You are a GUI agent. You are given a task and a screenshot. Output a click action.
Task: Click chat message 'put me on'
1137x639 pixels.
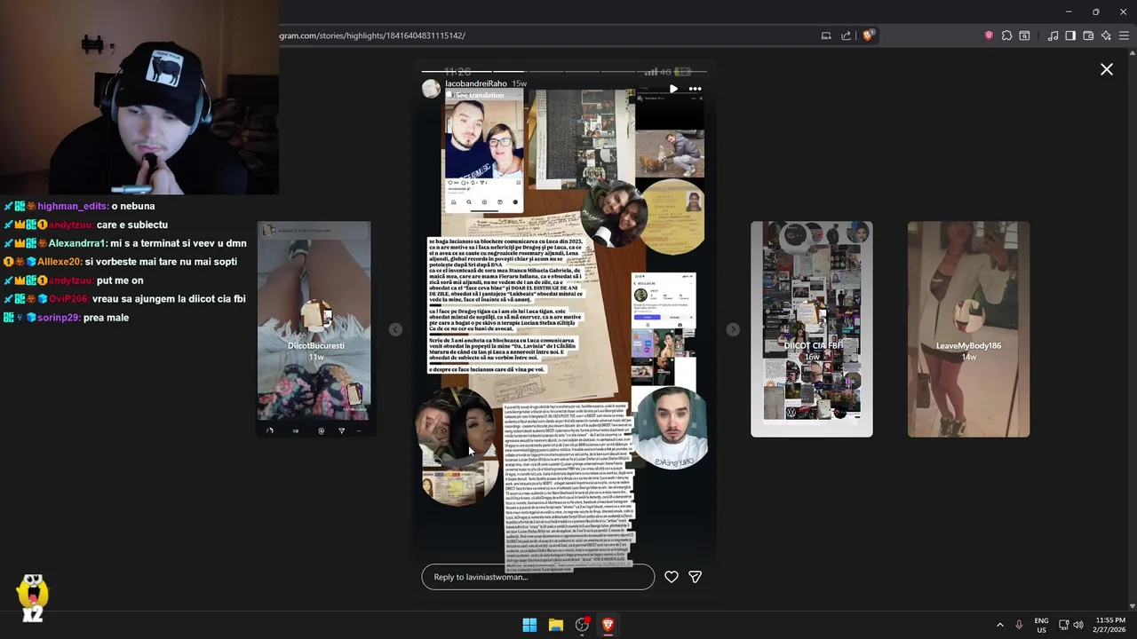pyautogui.click(x=121, y=280)
